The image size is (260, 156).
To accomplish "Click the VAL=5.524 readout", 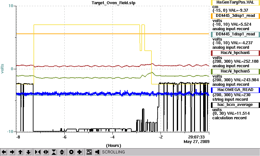I will (241, 24).
